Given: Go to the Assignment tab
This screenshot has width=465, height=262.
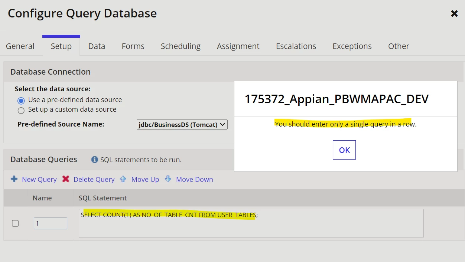Looking at the screenshot, I should coord(238,46).
